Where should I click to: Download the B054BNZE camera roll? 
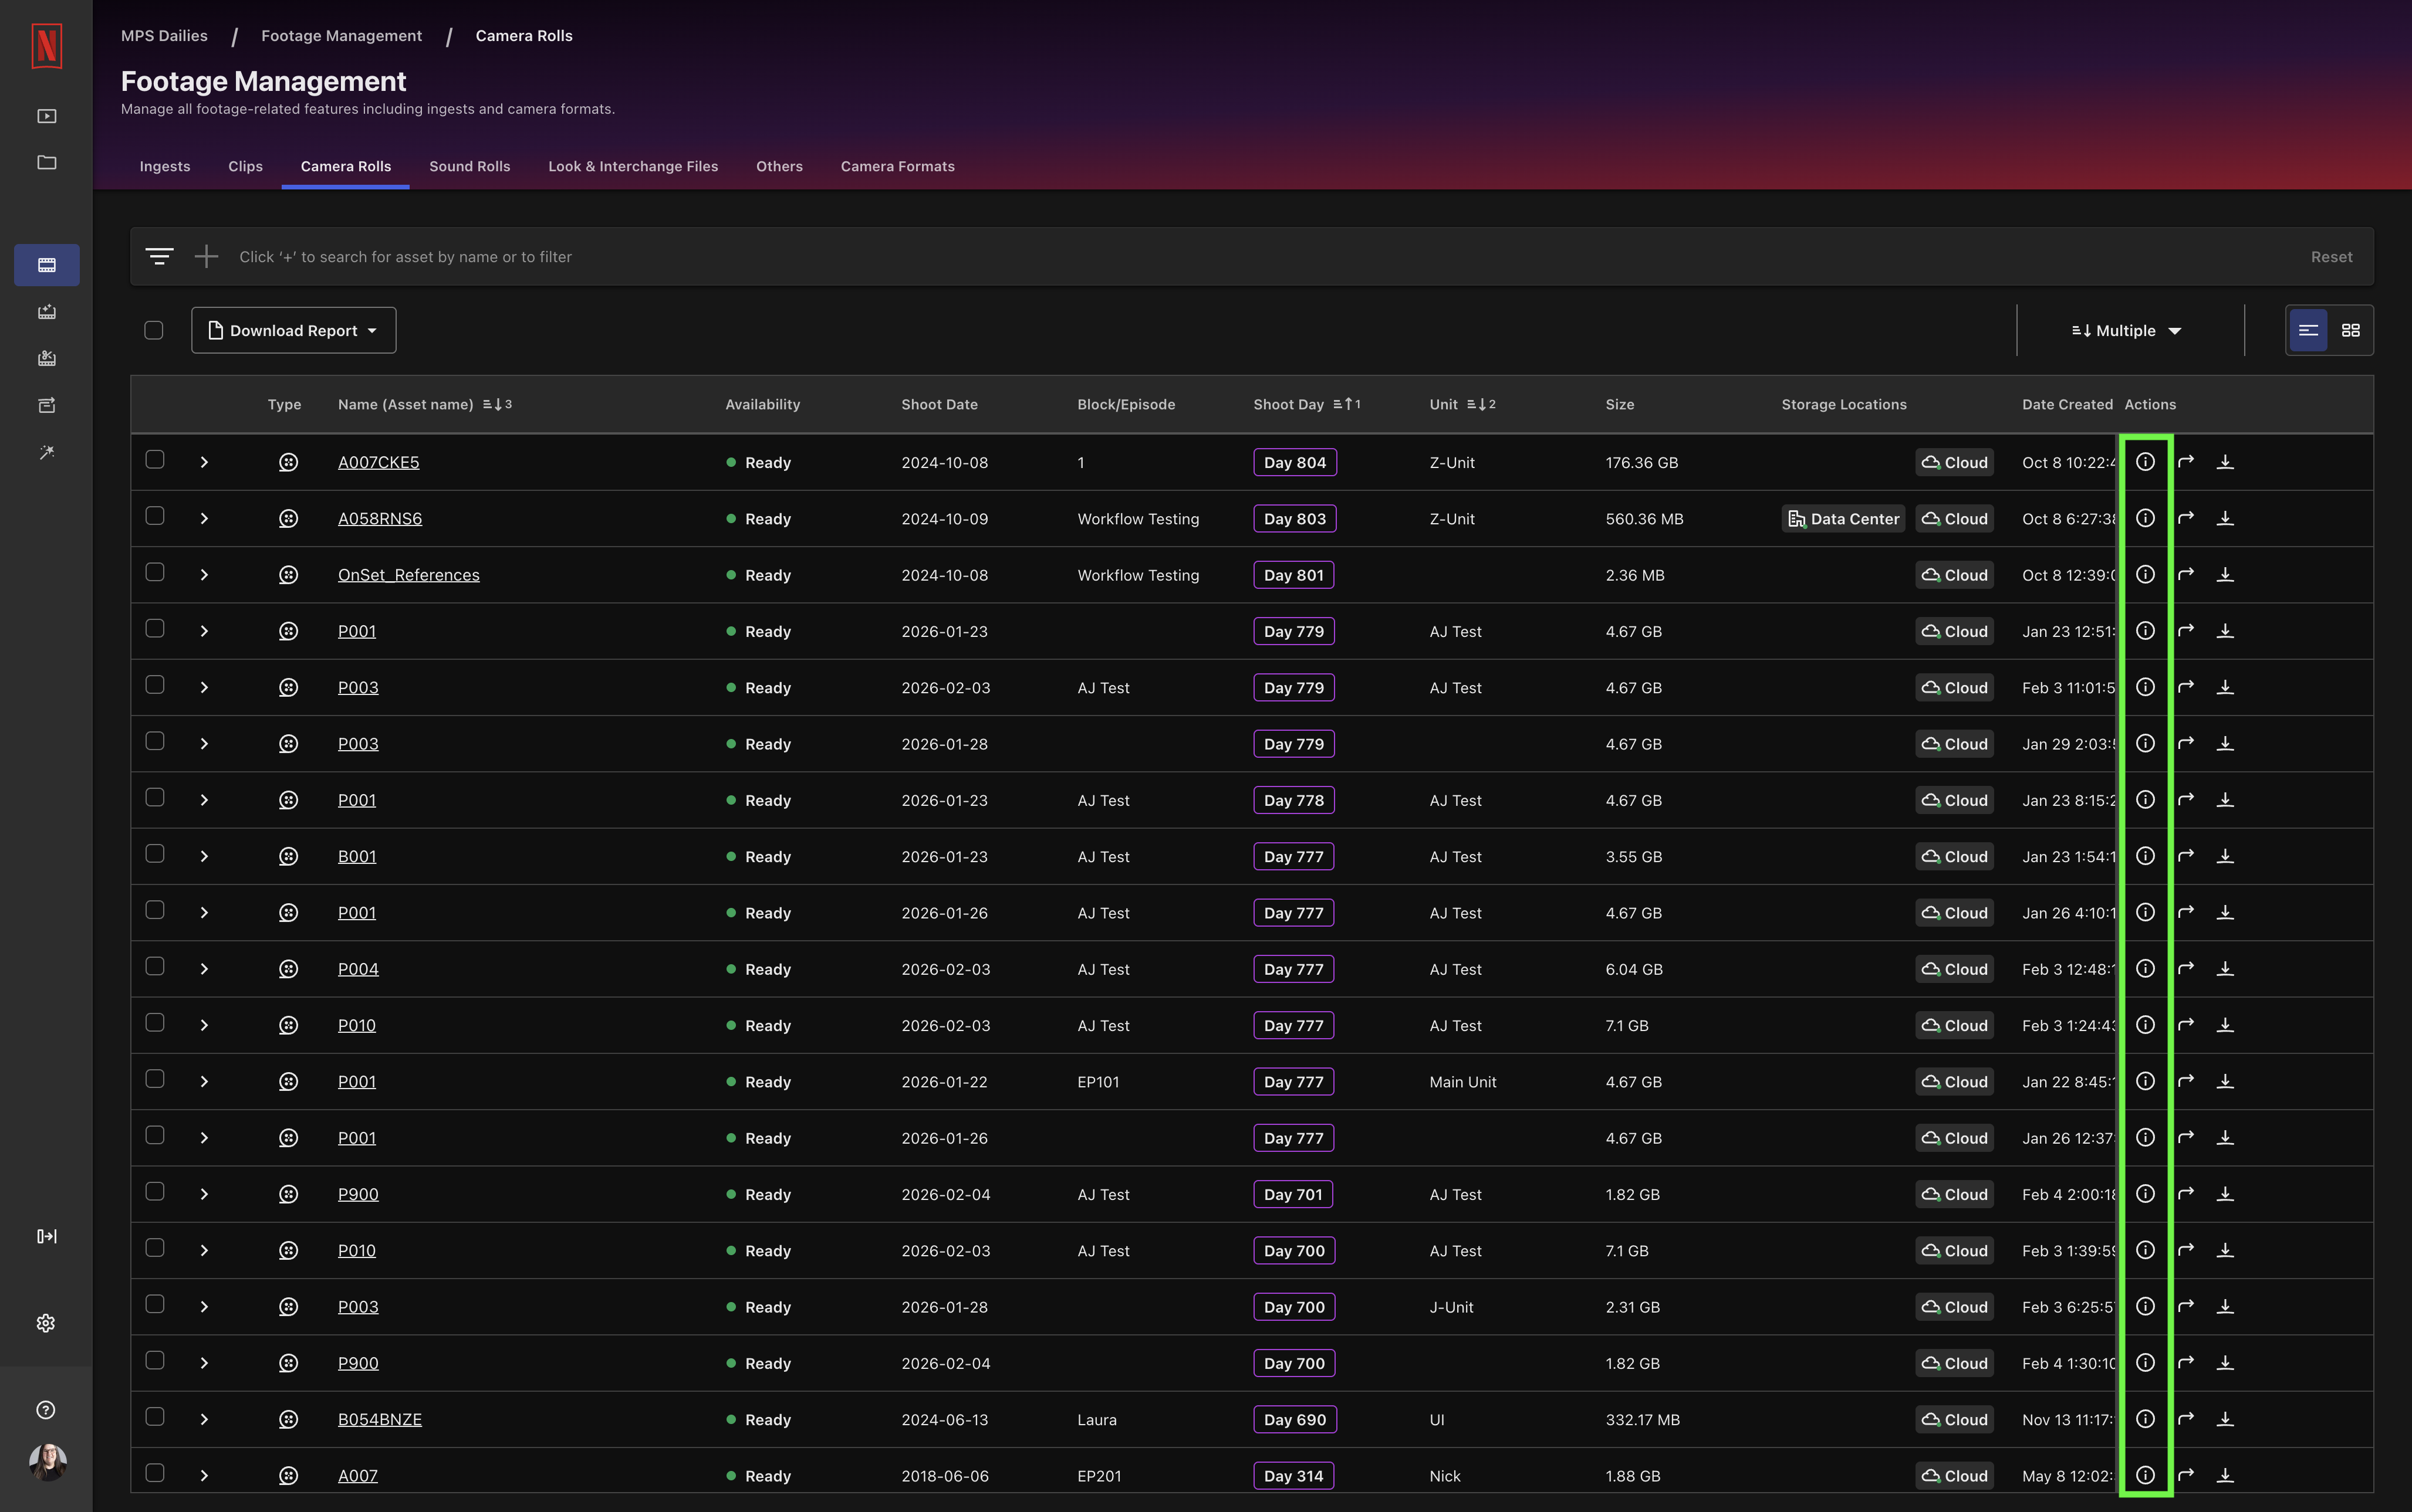pos(2225,1418)
